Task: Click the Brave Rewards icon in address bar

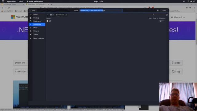Action: [x=153, y=8]
